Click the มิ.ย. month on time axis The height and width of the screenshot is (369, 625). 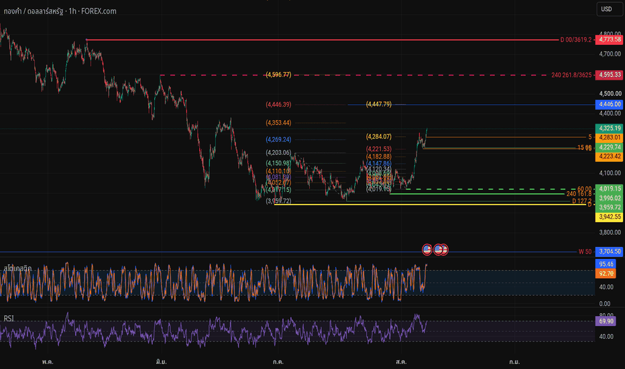[162, 362]
